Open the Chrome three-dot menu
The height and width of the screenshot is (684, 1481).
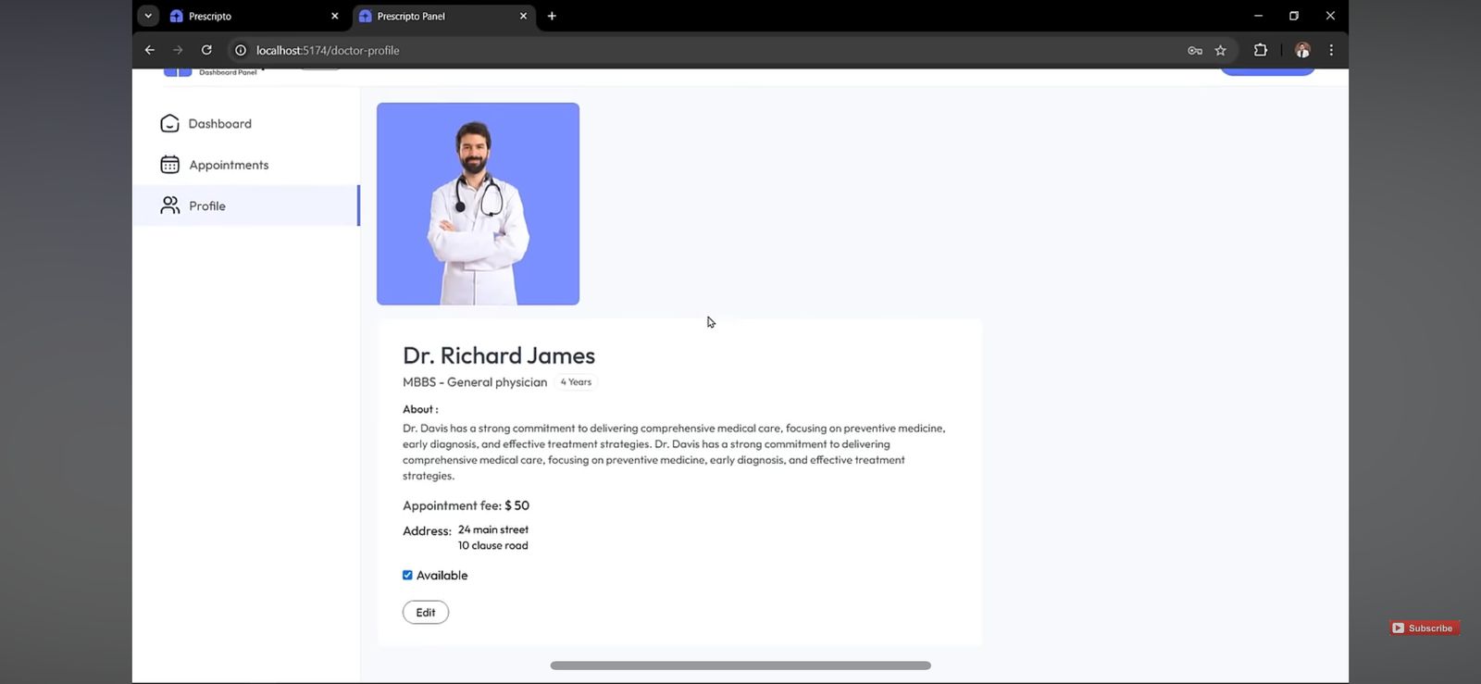pyautogui.click(x=1331, y=50)
